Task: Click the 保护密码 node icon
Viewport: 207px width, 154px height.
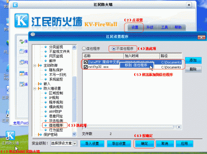Action: pyautogui.click(x=40, y=134)
